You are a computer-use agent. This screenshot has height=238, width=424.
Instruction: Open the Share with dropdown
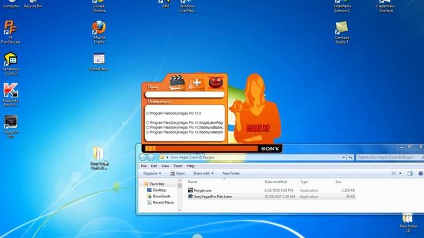tap(203, 173)
